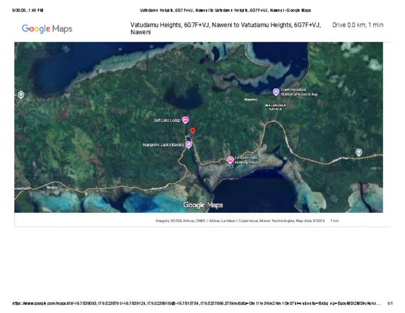The width and height of the screenshot is (405, 313).
Task: Click the grey pin near the east highway
Action: click(x=358, y=152)
